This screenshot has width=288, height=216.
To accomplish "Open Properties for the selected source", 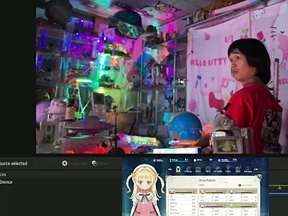I will coord(74,163).
